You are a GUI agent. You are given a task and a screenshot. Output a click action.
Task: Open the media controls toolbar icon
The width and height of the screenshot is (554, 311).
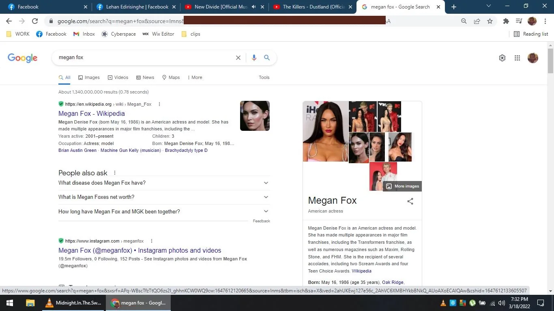[x=519, y=21]
